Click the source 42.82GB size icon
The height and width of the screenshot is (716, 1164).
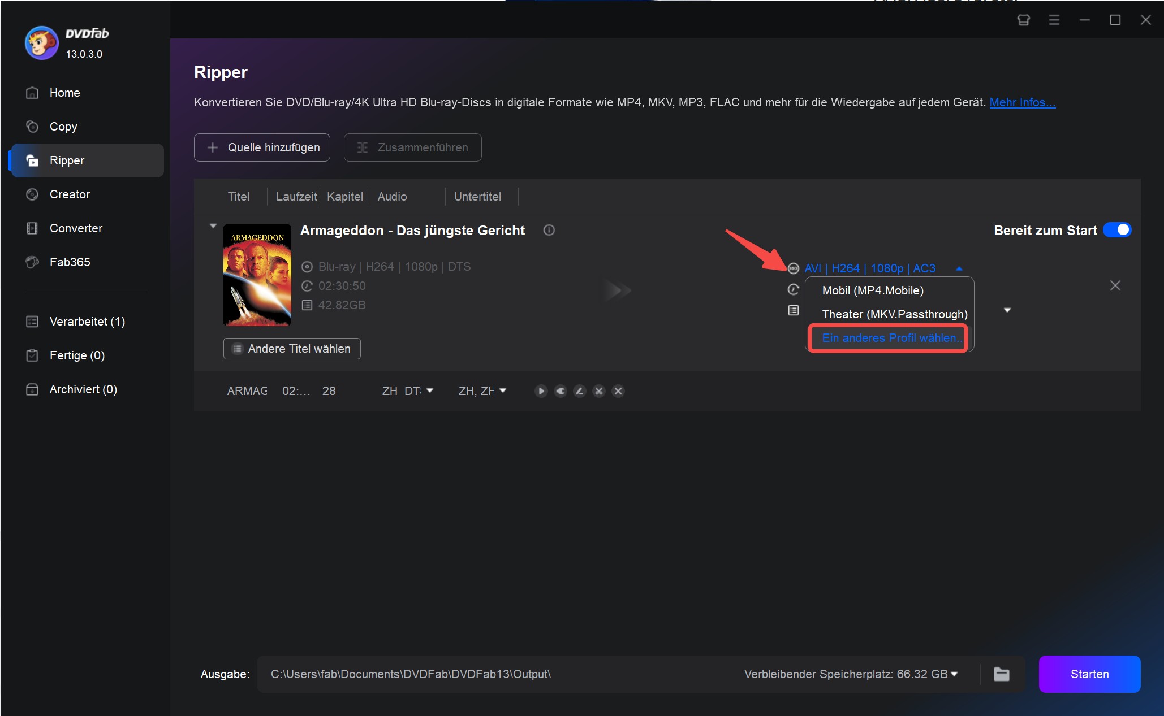(x=307, y=305)
